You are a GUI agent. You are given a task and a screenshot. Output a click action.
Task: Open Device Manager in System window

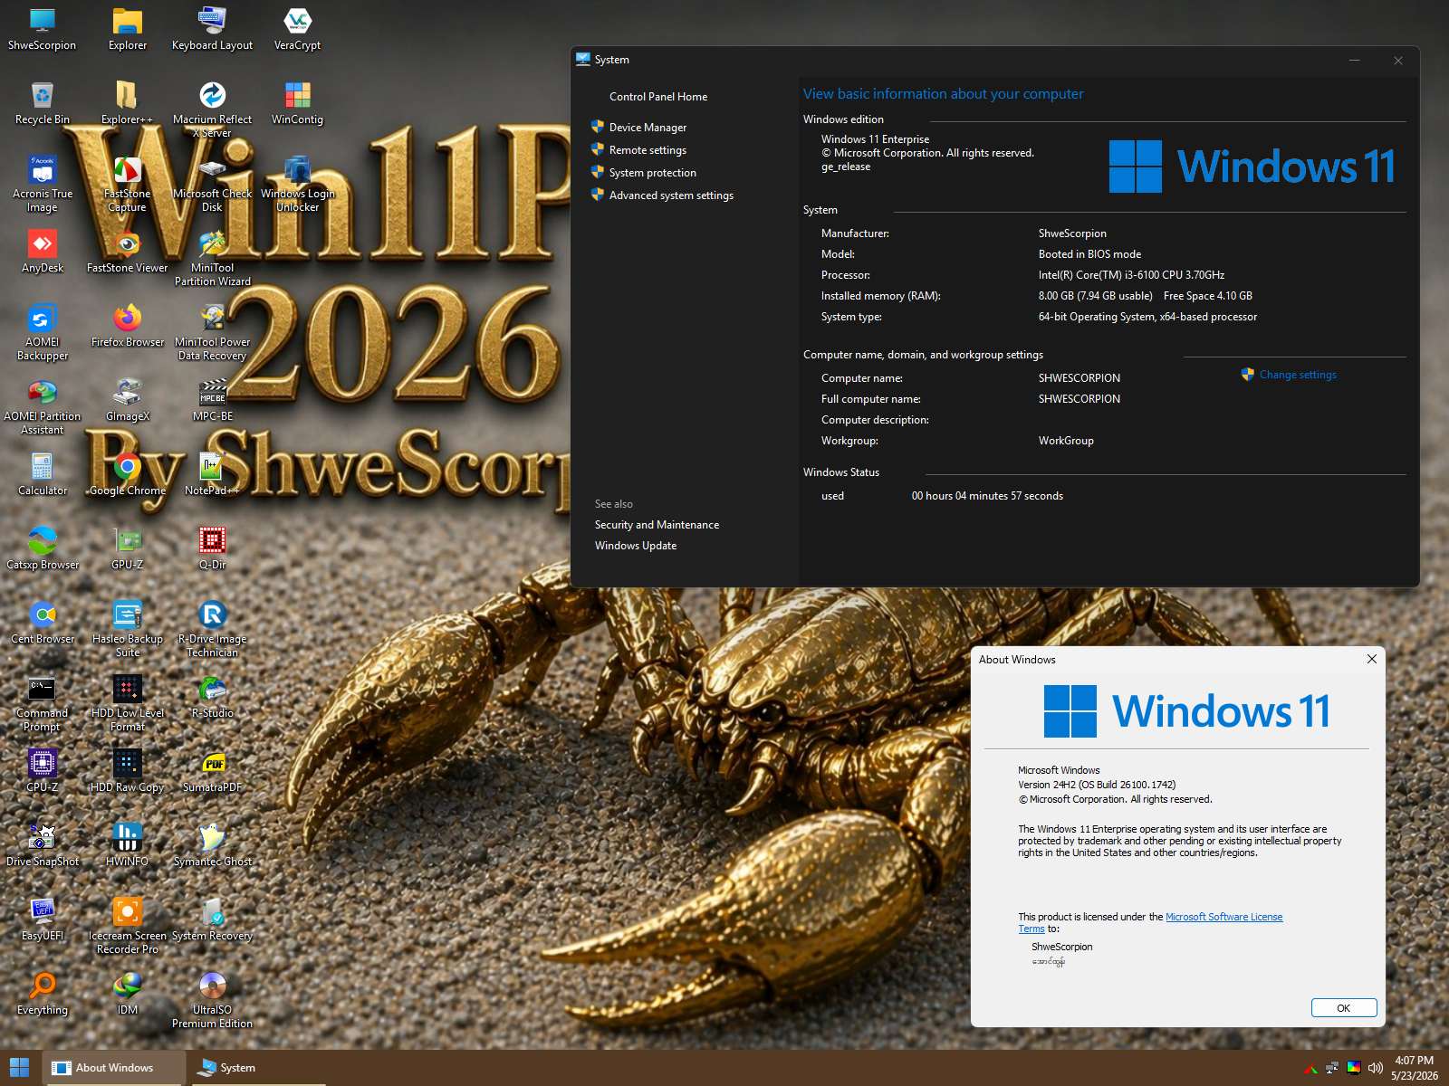(648, 128)
